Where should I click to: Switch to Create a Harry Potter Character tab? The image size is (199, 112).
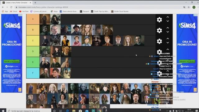(17, 2)
